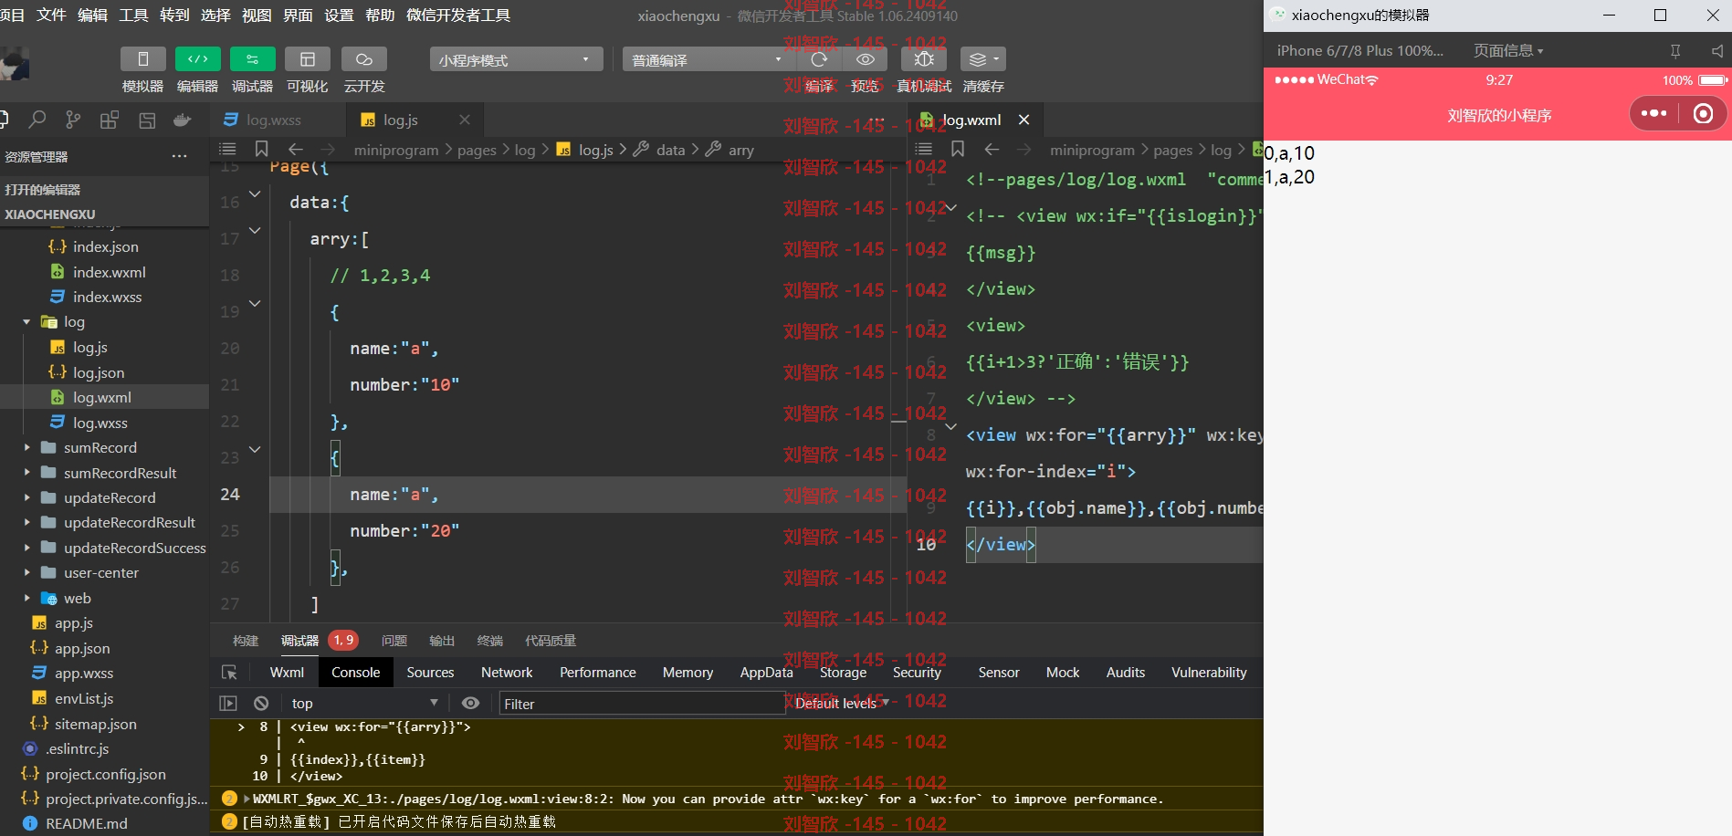Open the simulator page info dropdown

pos(1508,51)
